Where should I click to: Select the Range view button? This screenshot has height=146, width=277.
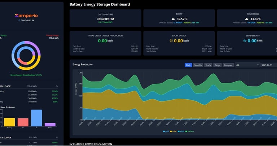click(217, 65)
